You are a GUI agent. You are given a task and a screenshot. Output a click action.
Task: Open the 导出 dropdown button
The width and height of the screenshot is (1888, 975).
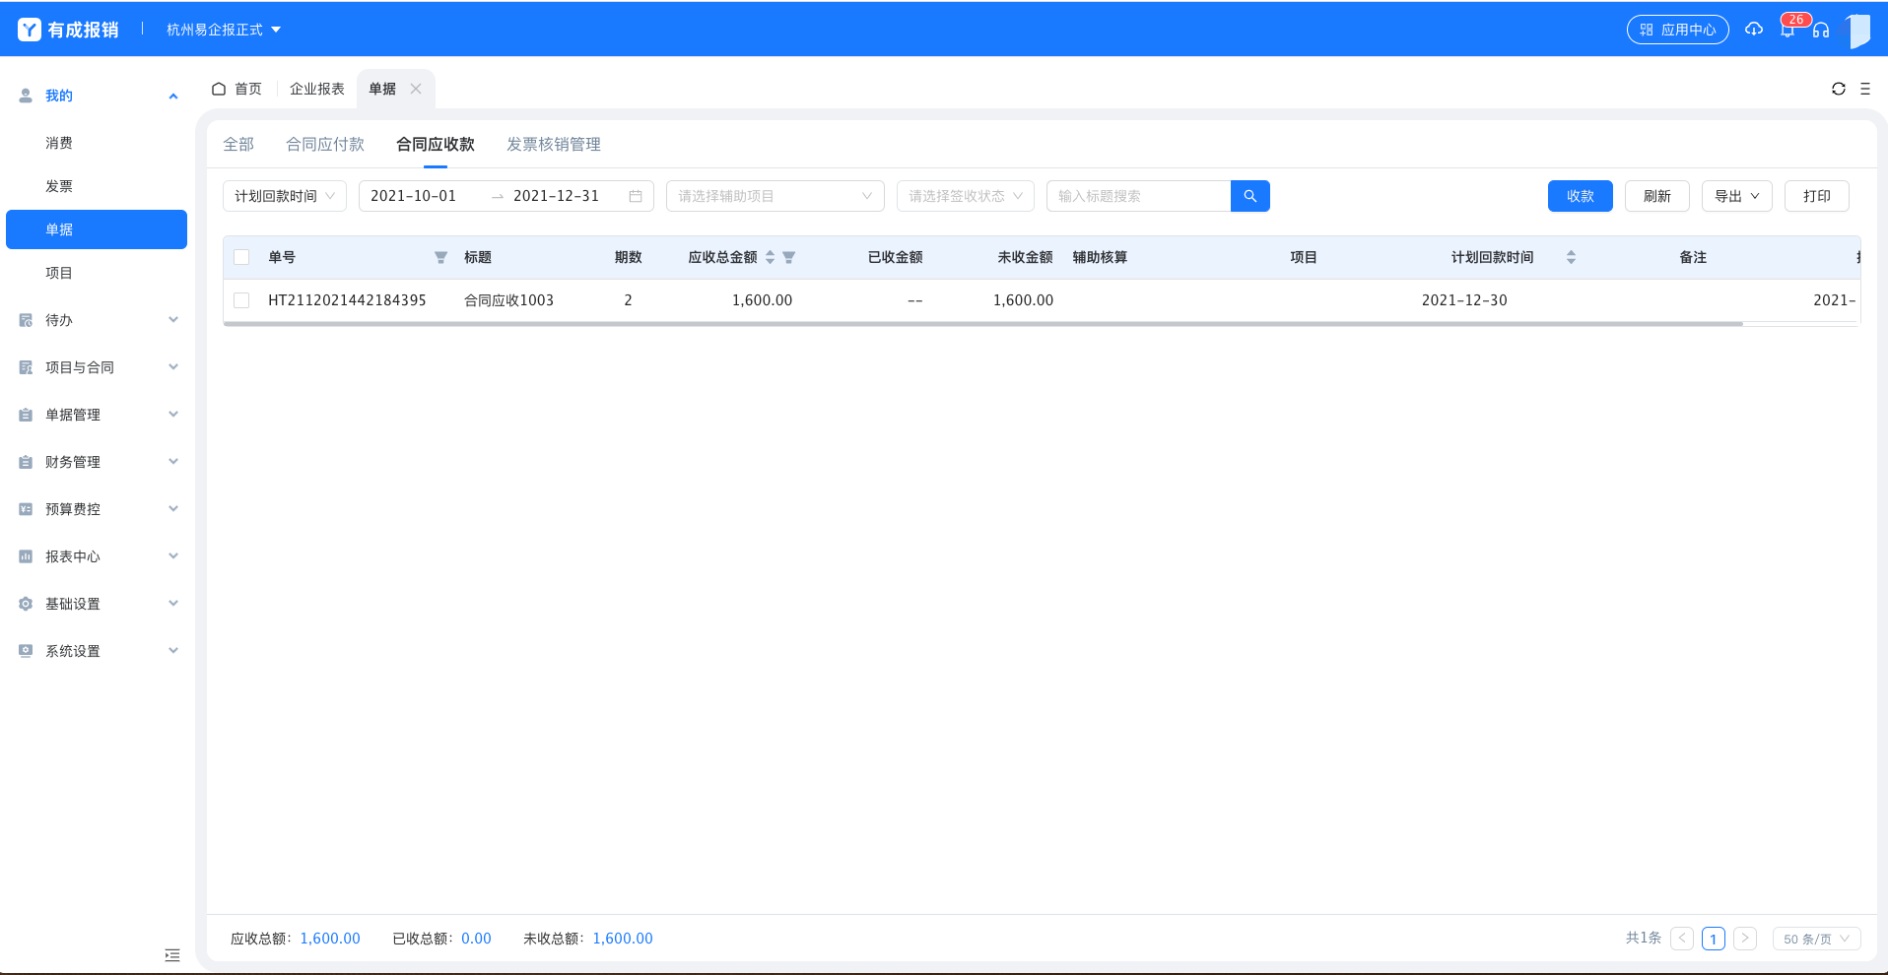click(x=1737, y=196)
